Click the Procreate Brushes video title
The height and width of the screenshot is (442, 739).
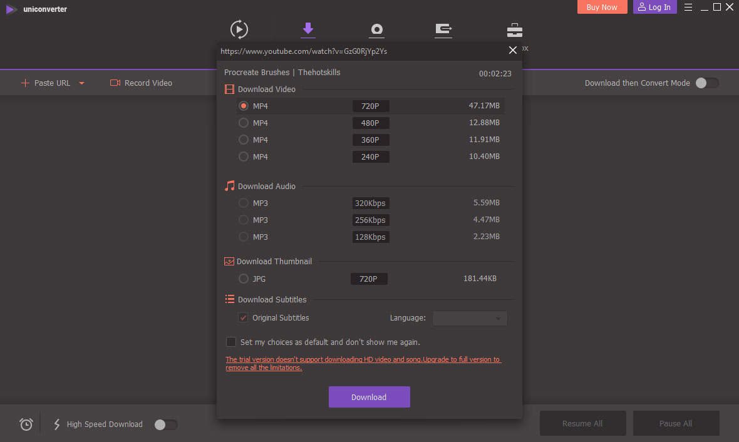click(282, 72)
